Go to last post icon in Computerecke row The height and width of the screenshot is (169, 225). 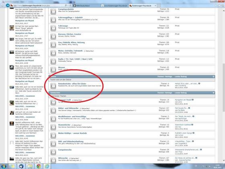(201, 150)
